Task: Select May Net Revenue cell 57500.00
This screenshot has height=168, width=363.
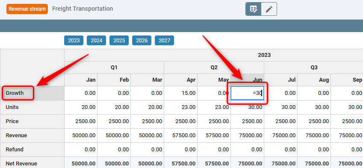Action: 214,163
